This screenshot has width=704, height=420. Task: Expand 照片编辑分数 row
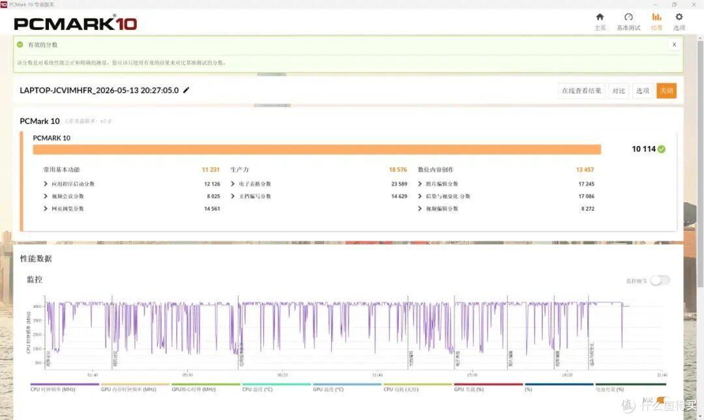click(420, 184)
